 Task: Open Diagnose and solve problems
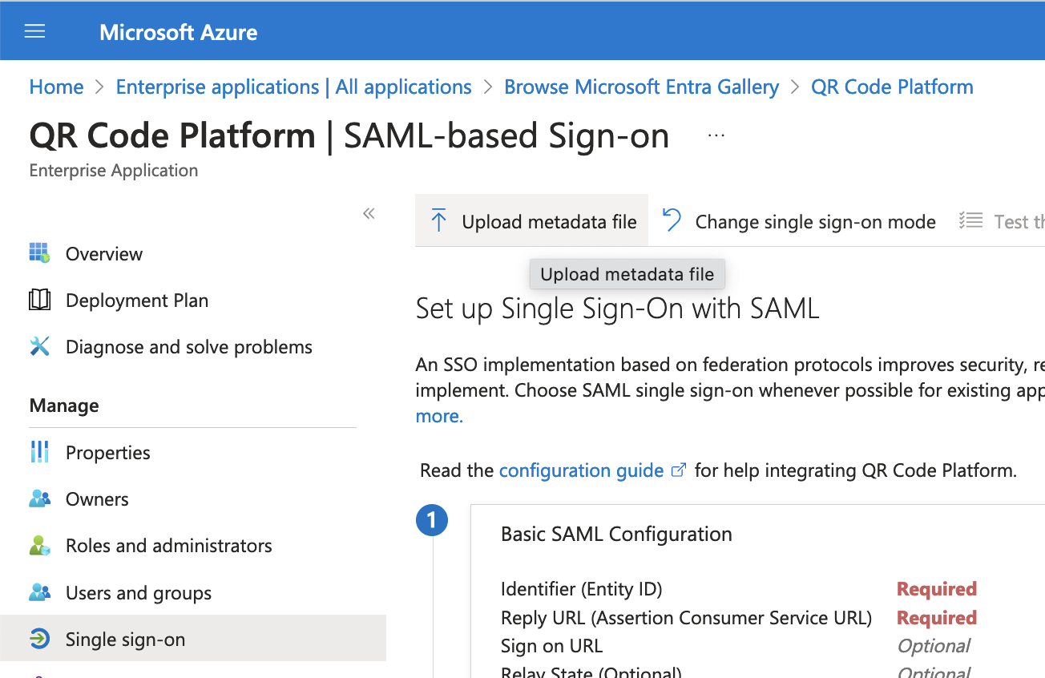[x=189, y=347]
